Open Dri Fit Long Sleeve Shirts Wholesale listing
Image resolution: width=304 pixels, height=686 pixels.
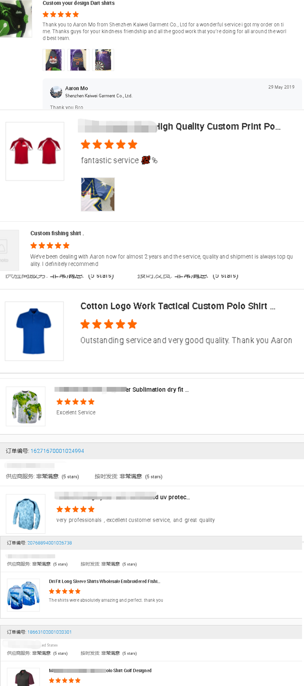click(105, 581)
